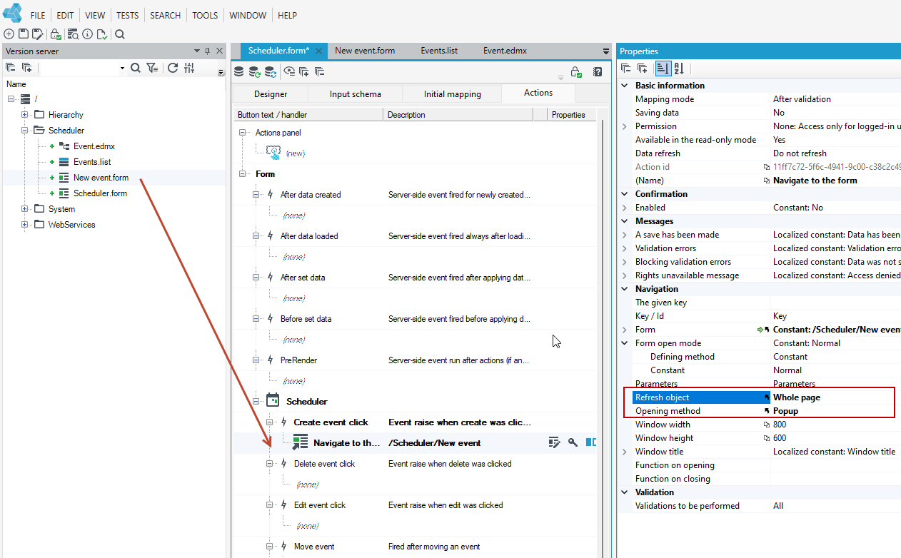Expand the Hierarchy folder
Screen dimensions: 901x558
point(25,115)
